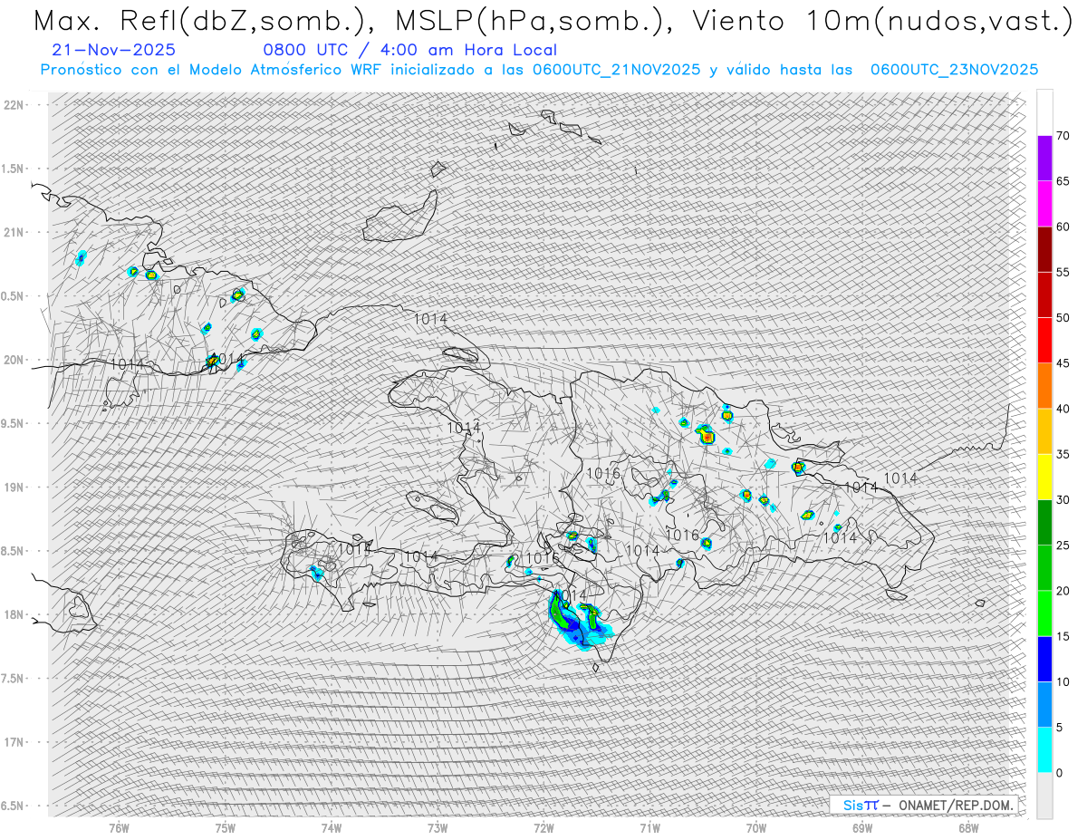This screenshot has height=840, width=1087.
Task: Click the map title starting 'Max. Refl(dbZ,somb.)'
Action: (x=553, y=21)
